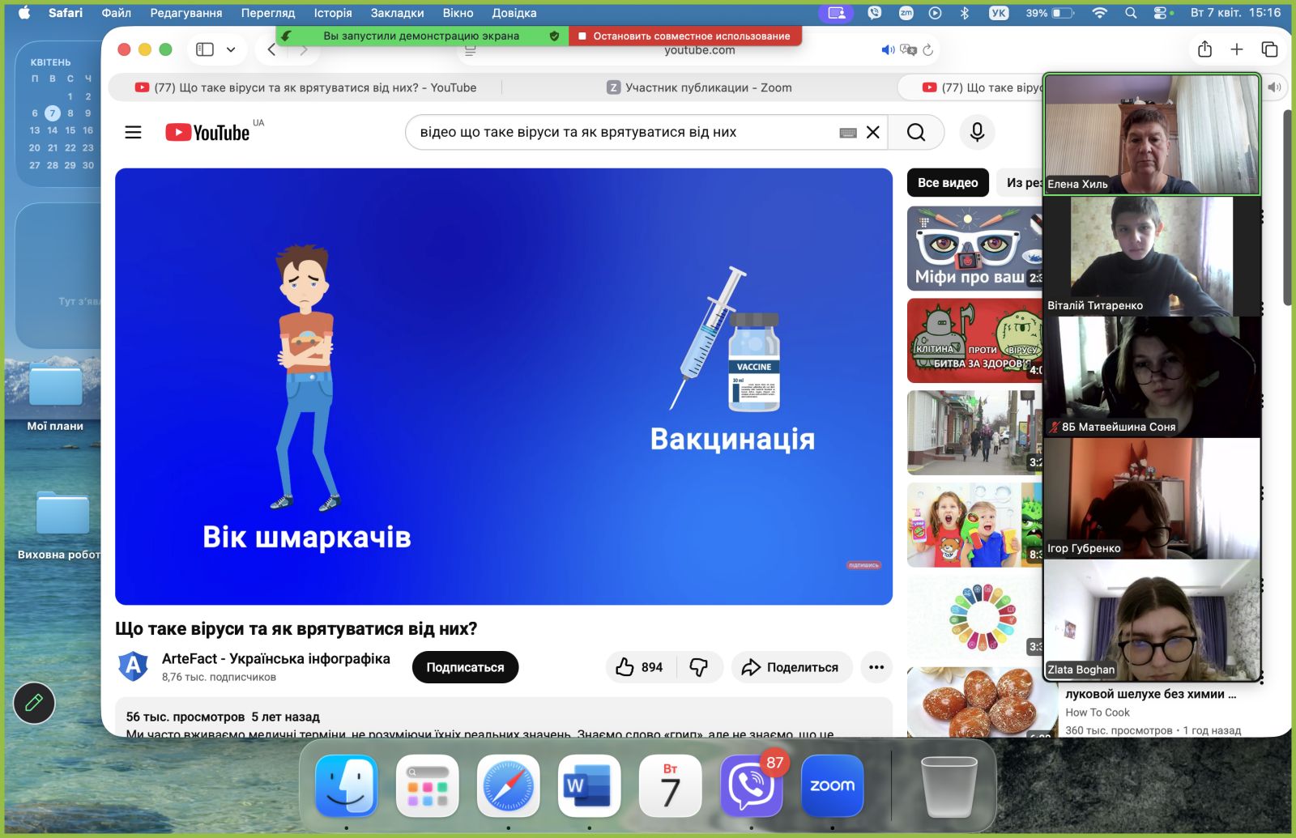Screen dimensions: 1296x838
Task: Open the Міфи про ваш video thumbnail
Action: click(x=974, y=249)
